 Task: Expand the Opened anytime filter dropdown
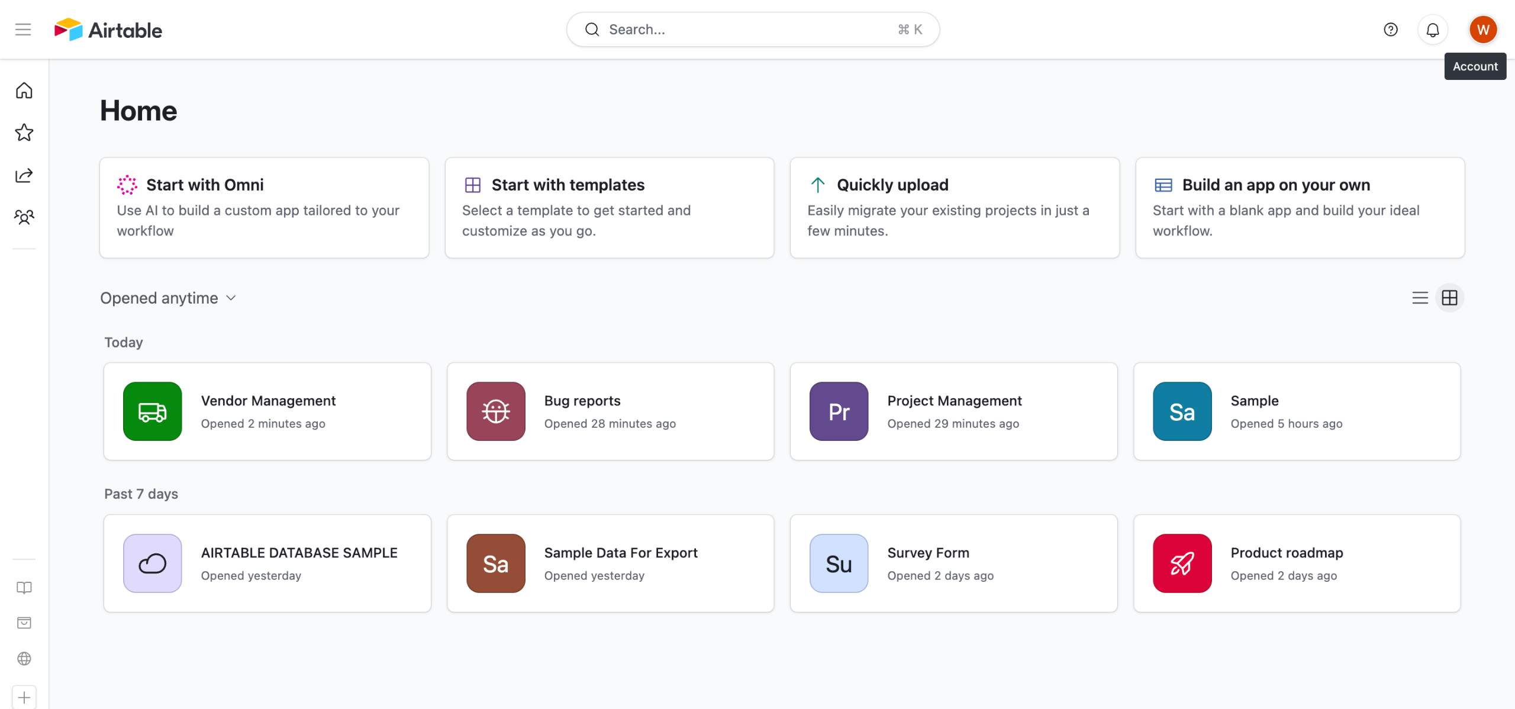pos(168,298)
